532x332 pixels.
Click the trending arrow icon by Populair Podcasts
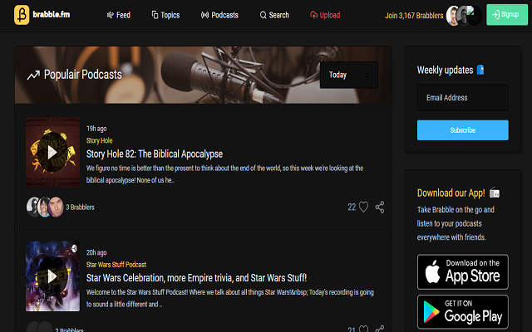33,75
